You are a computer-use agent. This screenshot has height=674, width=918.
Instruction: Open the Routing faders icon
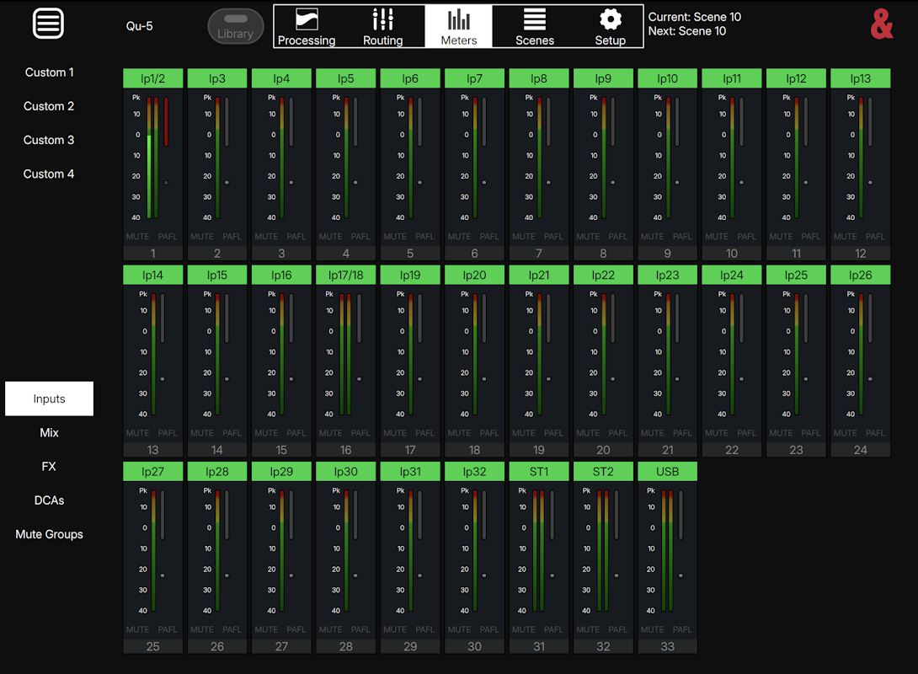383,19
